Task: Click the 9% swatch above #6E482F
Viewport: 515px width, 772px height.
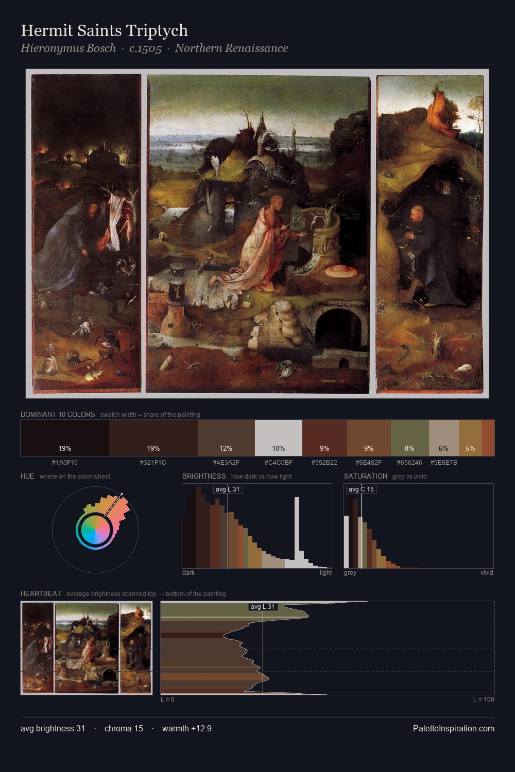Action: [x=369, y=438]
